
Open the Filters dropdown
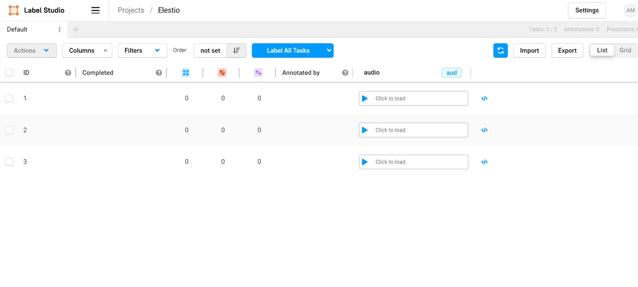pos(143,50)
